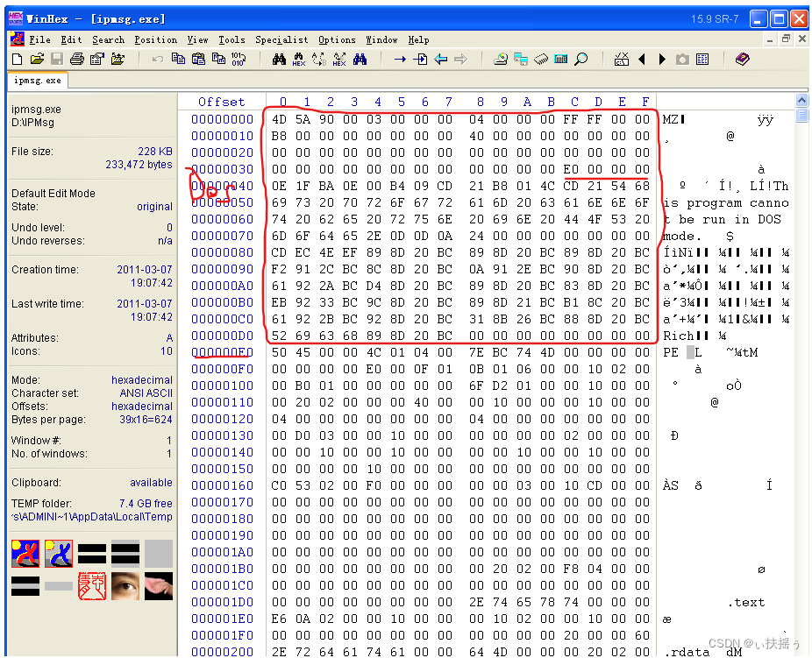The height and width of the screenshot is (658, 812).
Task: Click the black right triangle navigation icon
Action: 662,60
